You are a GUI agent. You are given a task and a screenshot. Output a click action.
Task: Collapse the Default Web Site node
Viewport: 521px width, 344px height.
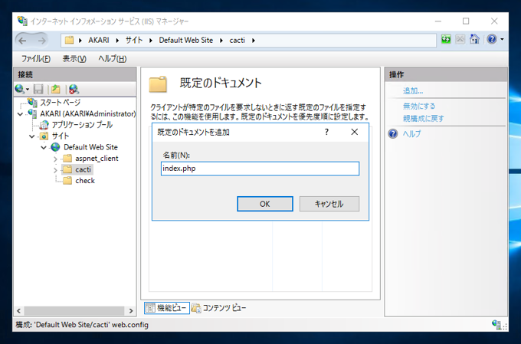44,147
